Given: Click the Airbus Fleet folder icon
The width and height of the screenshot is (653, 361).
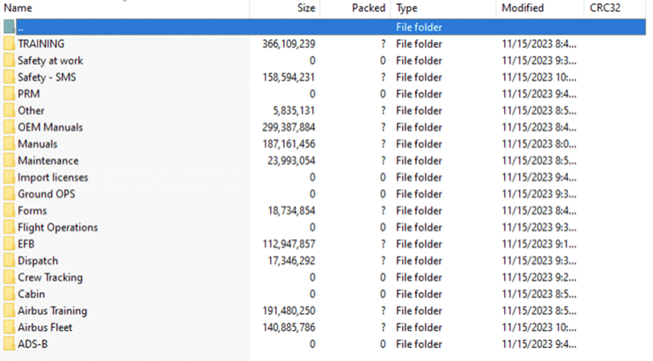Looking at the screenshot, I should pyautogui.click(x=9, y=327).
